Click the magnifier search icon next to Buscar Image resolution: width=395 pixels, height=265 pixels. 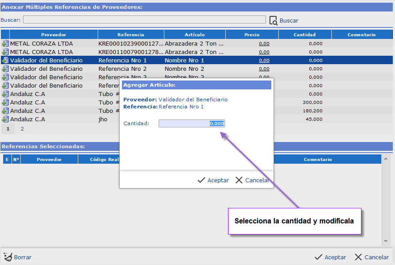[273, 20]
